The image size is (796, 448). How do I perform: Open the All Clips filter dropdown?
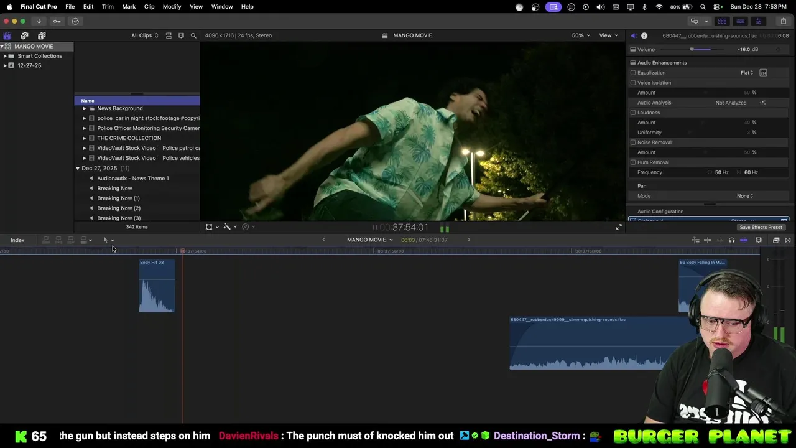(144, 35)
